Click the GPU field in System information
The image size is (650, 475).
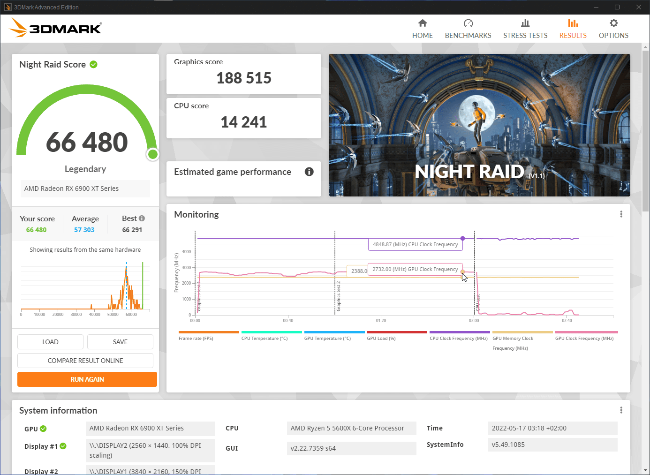click(x=151, y=428)
